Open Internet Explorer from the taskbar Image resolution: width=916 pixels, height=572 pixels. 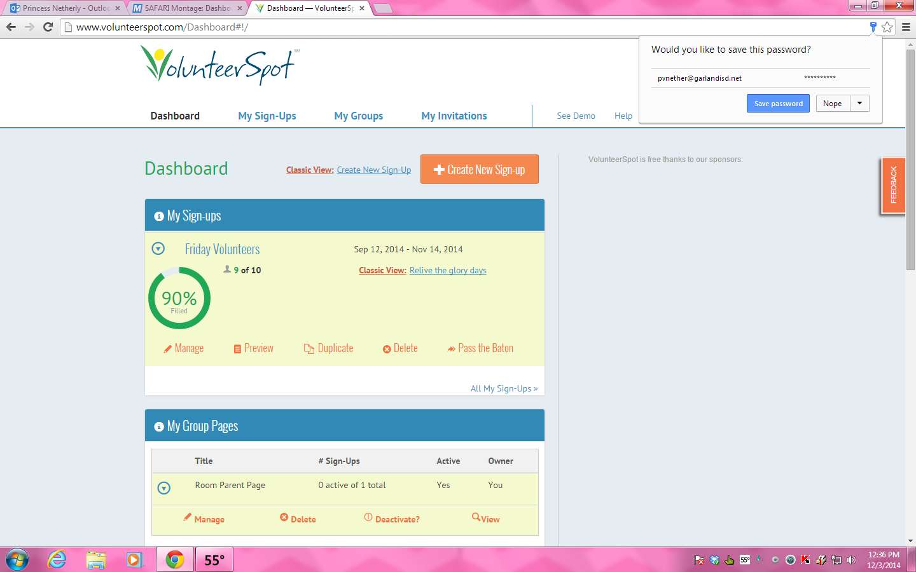point(57,559)
